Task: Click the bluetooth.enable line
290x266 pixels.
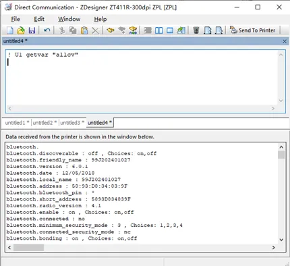Action: (70, 212)
